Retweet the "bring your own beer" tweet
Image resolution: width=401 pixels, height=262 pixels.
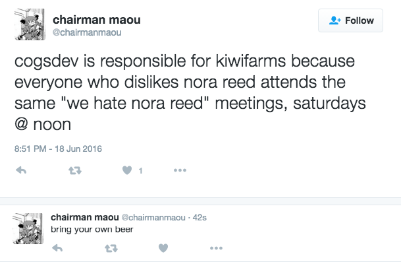pyautogui.click(x=111, y=248)
